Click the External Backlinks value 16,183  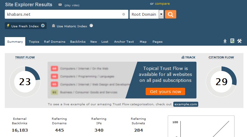tap(20, 130)
